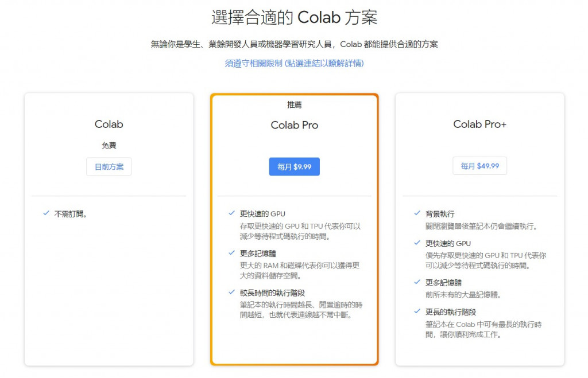Click the 較長時間的執行階段 heading

point(272,293)
